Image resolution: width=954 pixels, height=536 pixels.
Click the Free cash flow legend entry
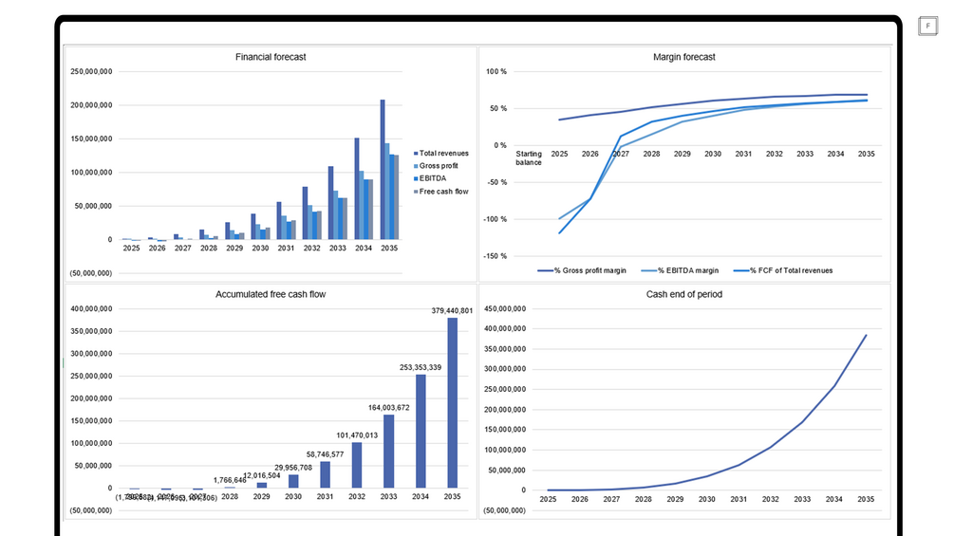(441, 192)
